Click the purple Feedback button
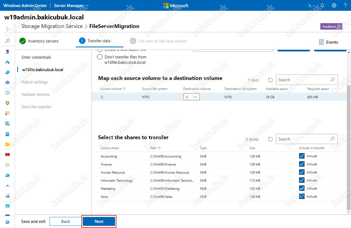Screen dimensions: 351x228 [x=331, y=26]
